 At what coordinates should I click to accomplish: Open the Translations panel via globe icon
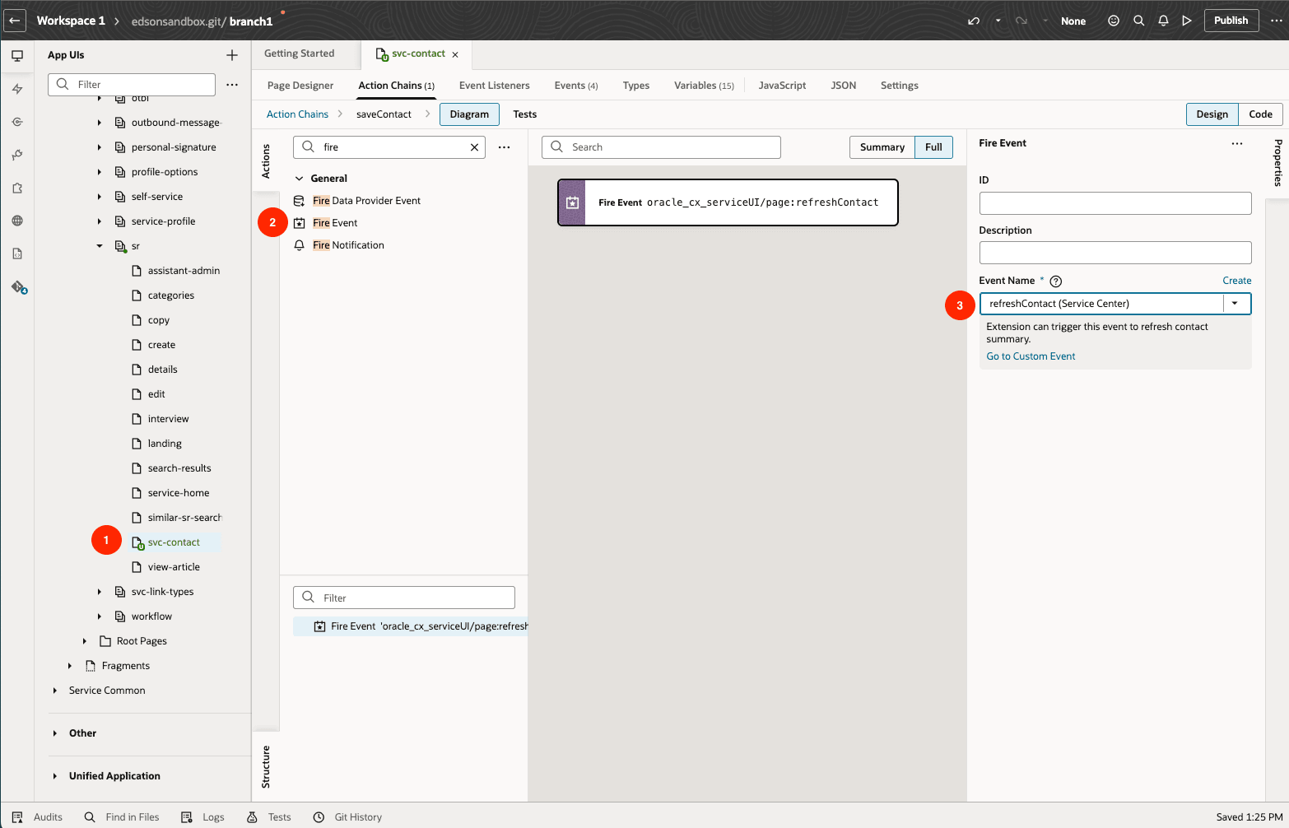(x=17, y=221)
